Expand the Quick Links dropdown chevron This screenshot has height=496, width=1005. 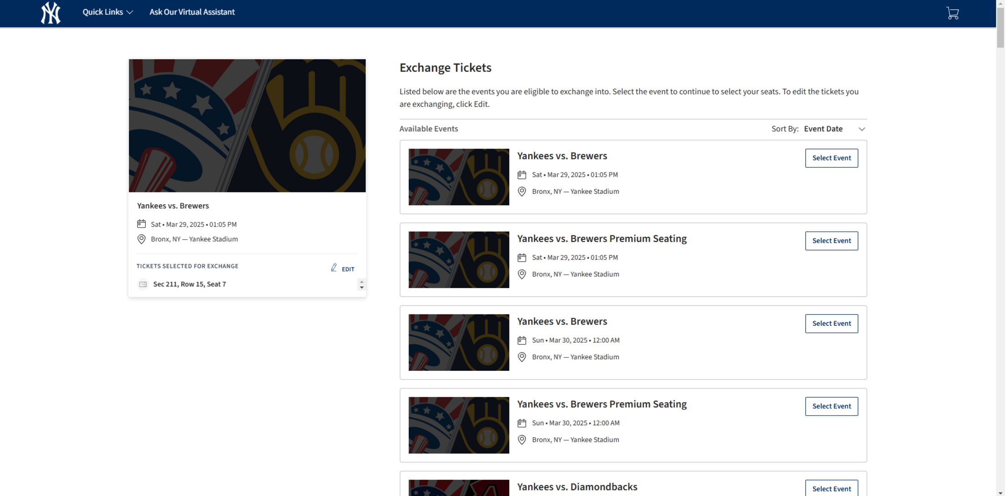pyautogui.click(x=130, y=12)
